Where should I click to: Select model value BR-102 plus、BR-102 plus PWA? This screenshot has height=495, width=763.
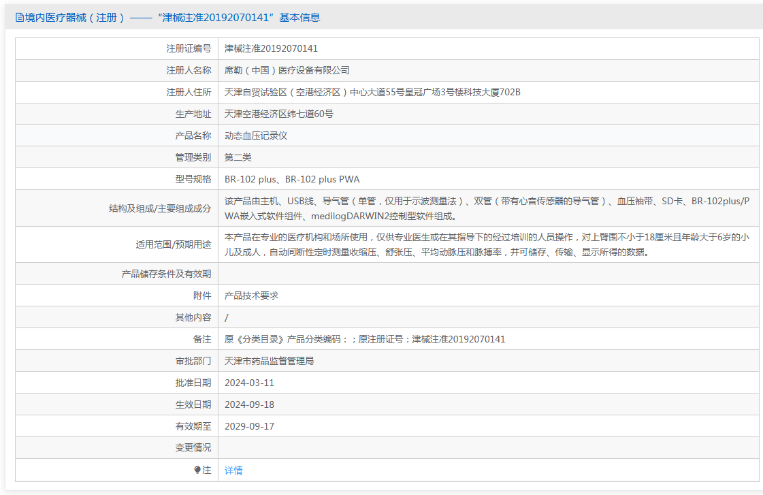coord(292,179)
